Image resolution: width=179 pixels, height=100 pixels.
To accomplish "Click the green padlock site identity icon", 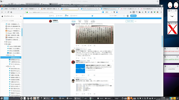I will [27, 12].
